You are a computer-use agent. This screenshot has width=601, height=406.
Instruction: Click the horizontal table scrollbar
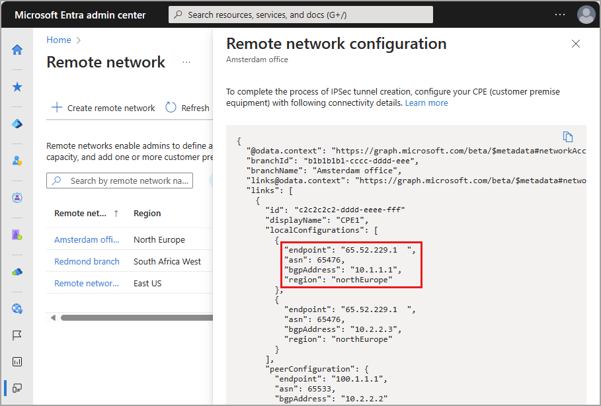pyautogui.click(x=132, y=318)
